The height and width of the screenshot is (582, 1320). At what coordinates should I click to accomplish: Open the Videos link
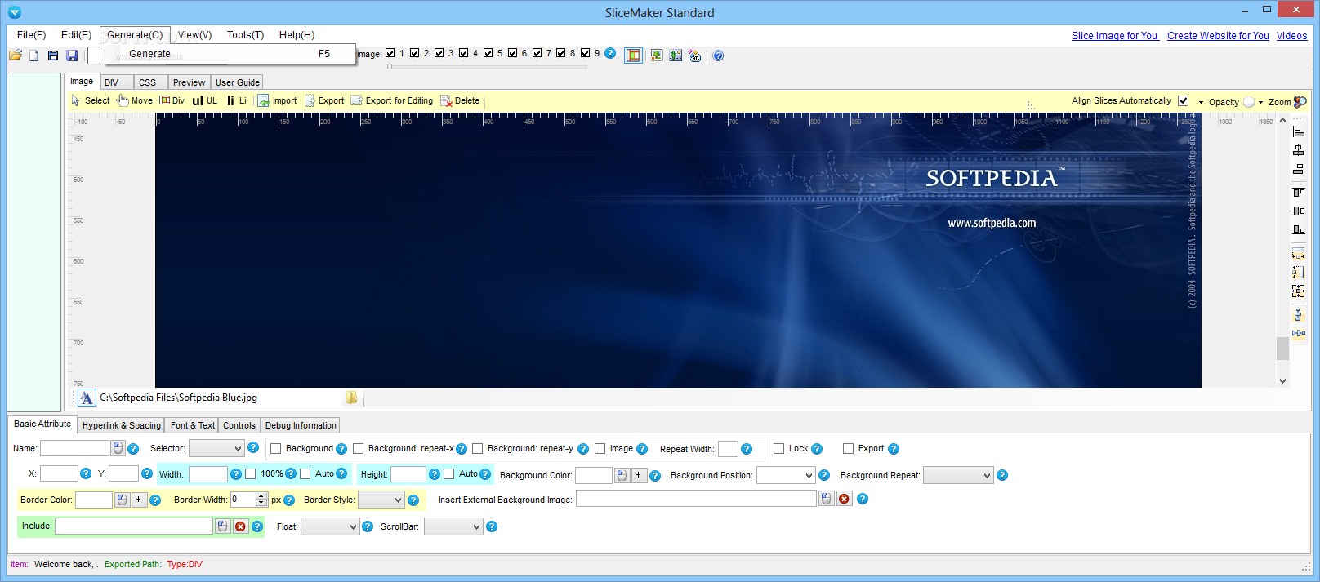pos(1291,36)
